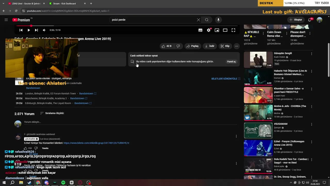Skip to previous video in playlist
330x186 pixels.
pos(21,30)
